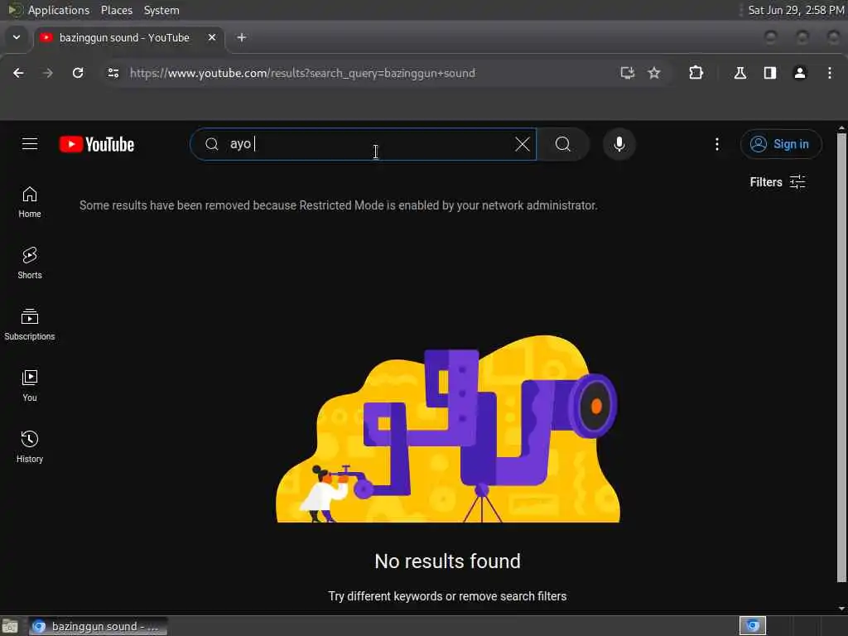This screenshot has width=848, height=636.
Task: Clear the search box with X icon
Action: coord(523,144)
